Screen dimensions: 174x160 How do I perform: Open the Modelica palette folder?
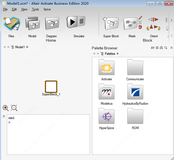click(x=106, y=92)
